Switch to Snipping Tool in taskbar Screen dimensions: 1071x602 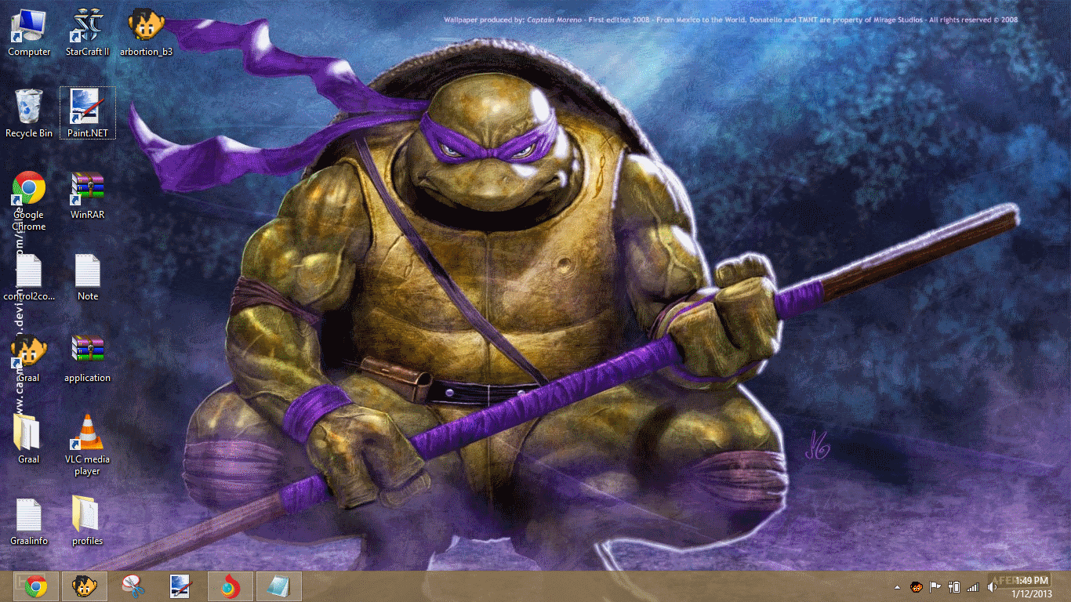[x=133, y=586]
